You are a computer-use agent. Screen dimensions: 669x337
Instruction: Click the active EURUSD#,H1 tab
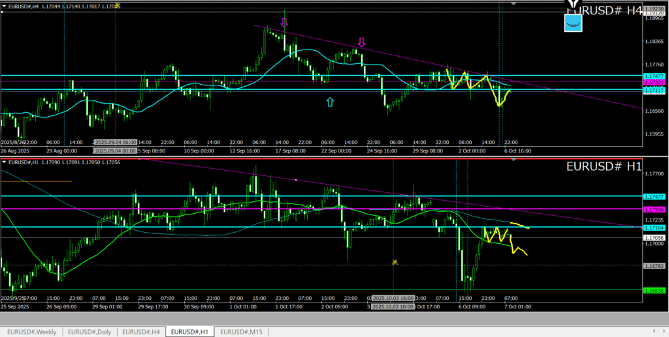click(x=190, y=332)
